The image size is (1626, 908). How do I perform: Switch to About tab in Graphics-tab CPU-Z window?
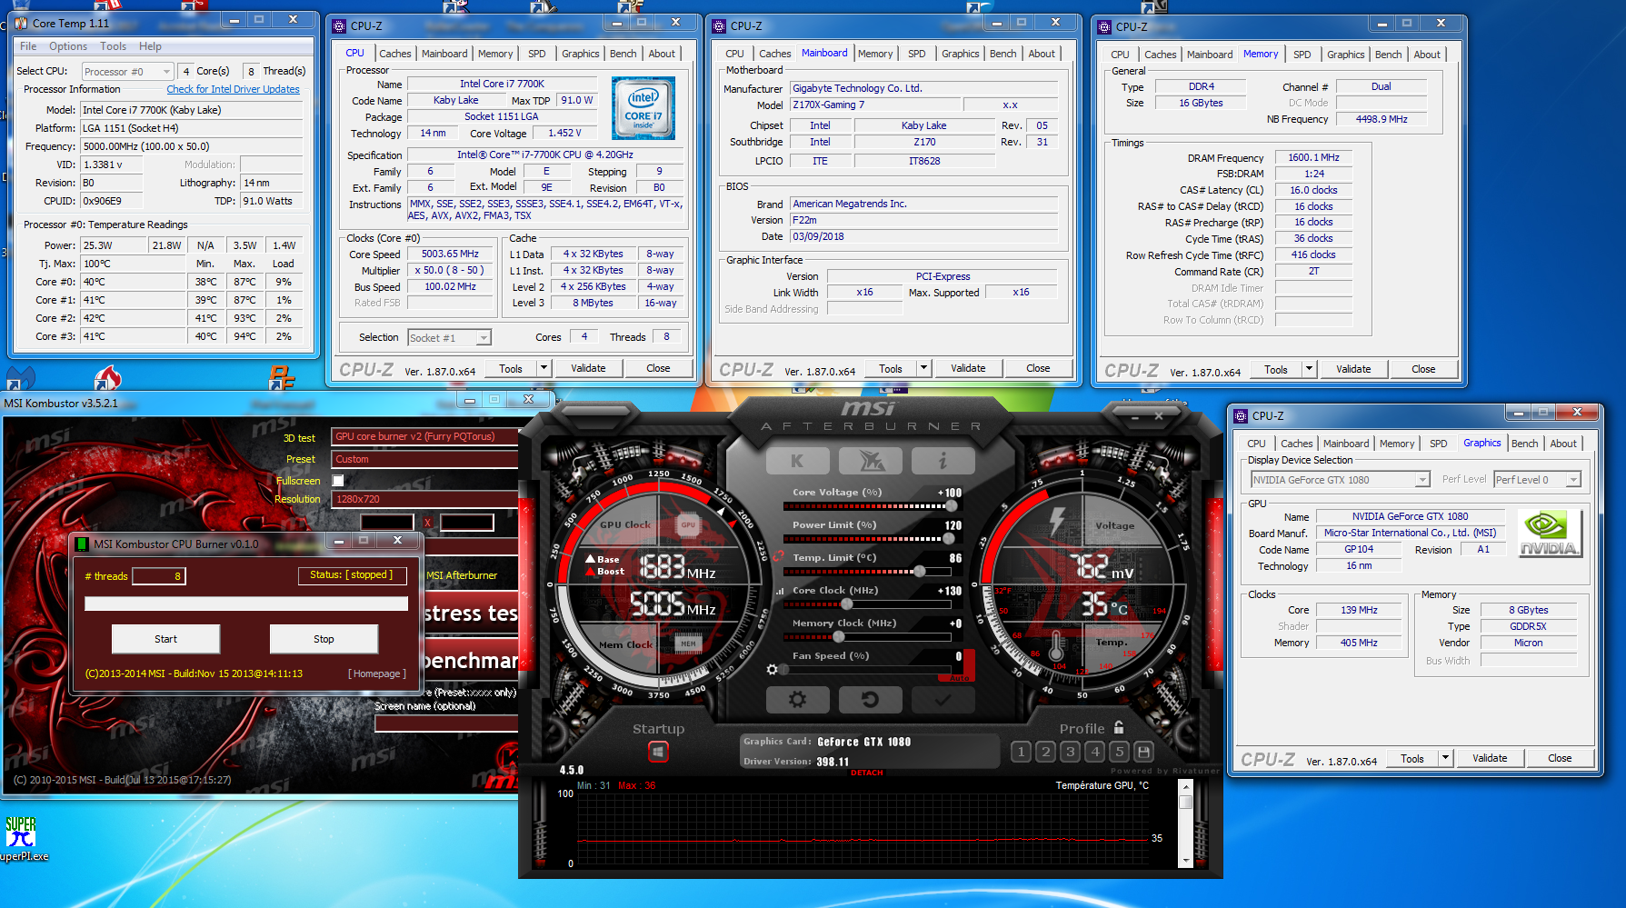pos(1563,444)
